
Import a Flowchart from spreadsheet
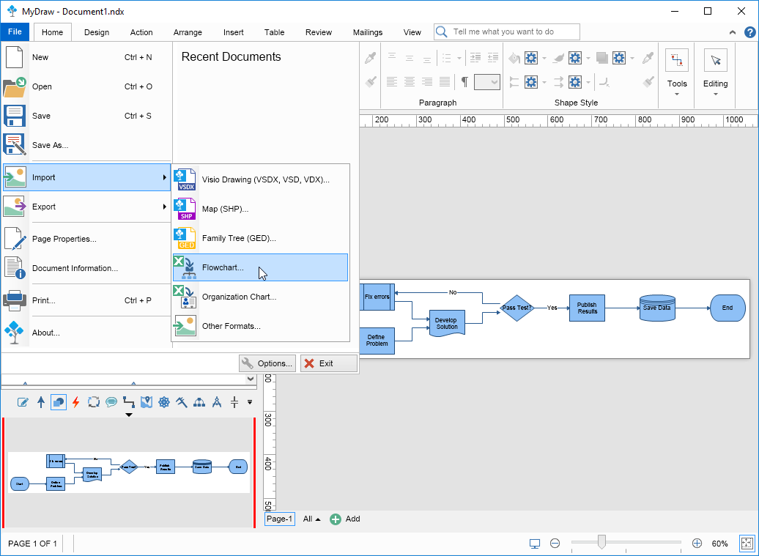coord(260,267)
